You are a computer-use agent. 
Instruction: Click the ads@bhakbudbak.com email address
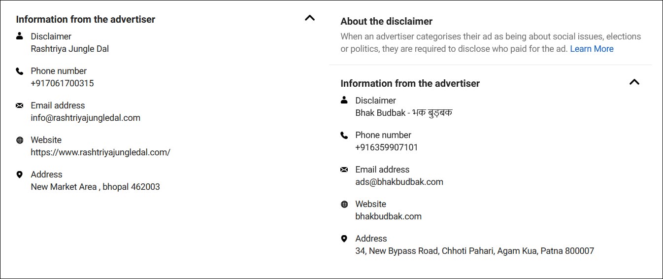pos(399,182)
